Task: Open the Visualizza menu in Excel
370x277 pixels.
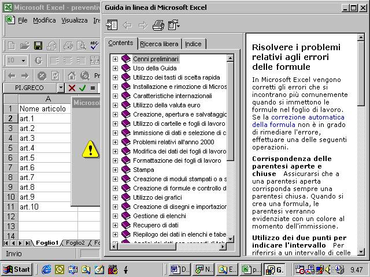Action: pos(75,21)
